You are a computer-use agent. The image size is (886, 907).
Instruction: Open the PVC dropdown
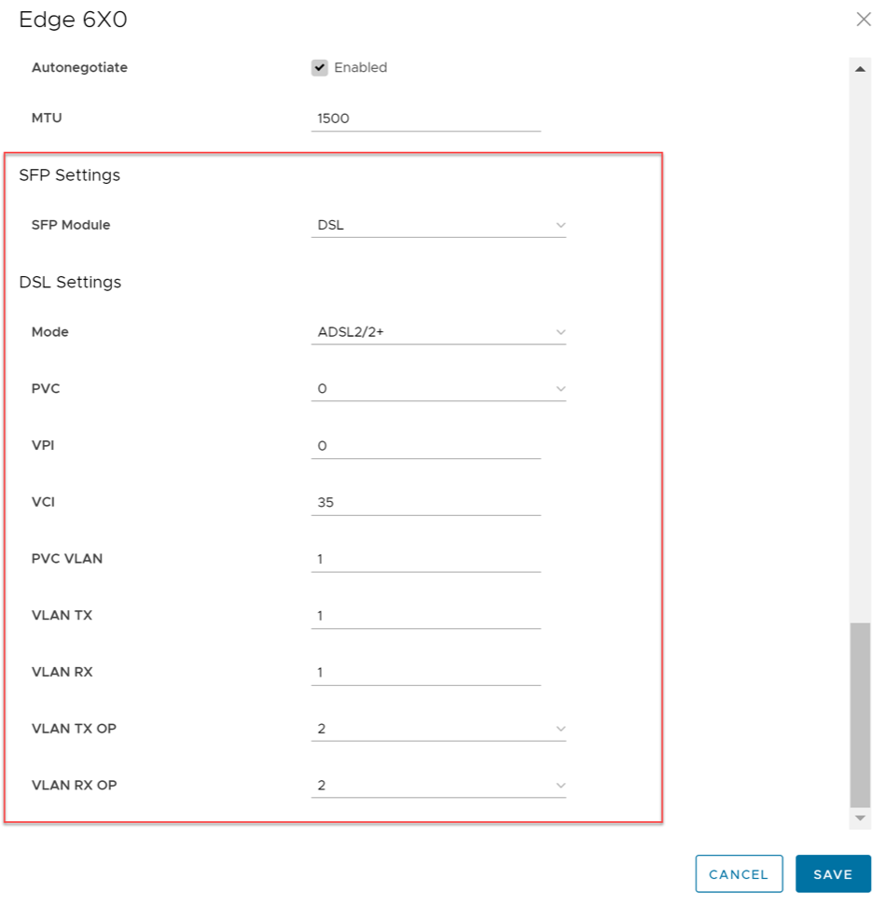437,389
